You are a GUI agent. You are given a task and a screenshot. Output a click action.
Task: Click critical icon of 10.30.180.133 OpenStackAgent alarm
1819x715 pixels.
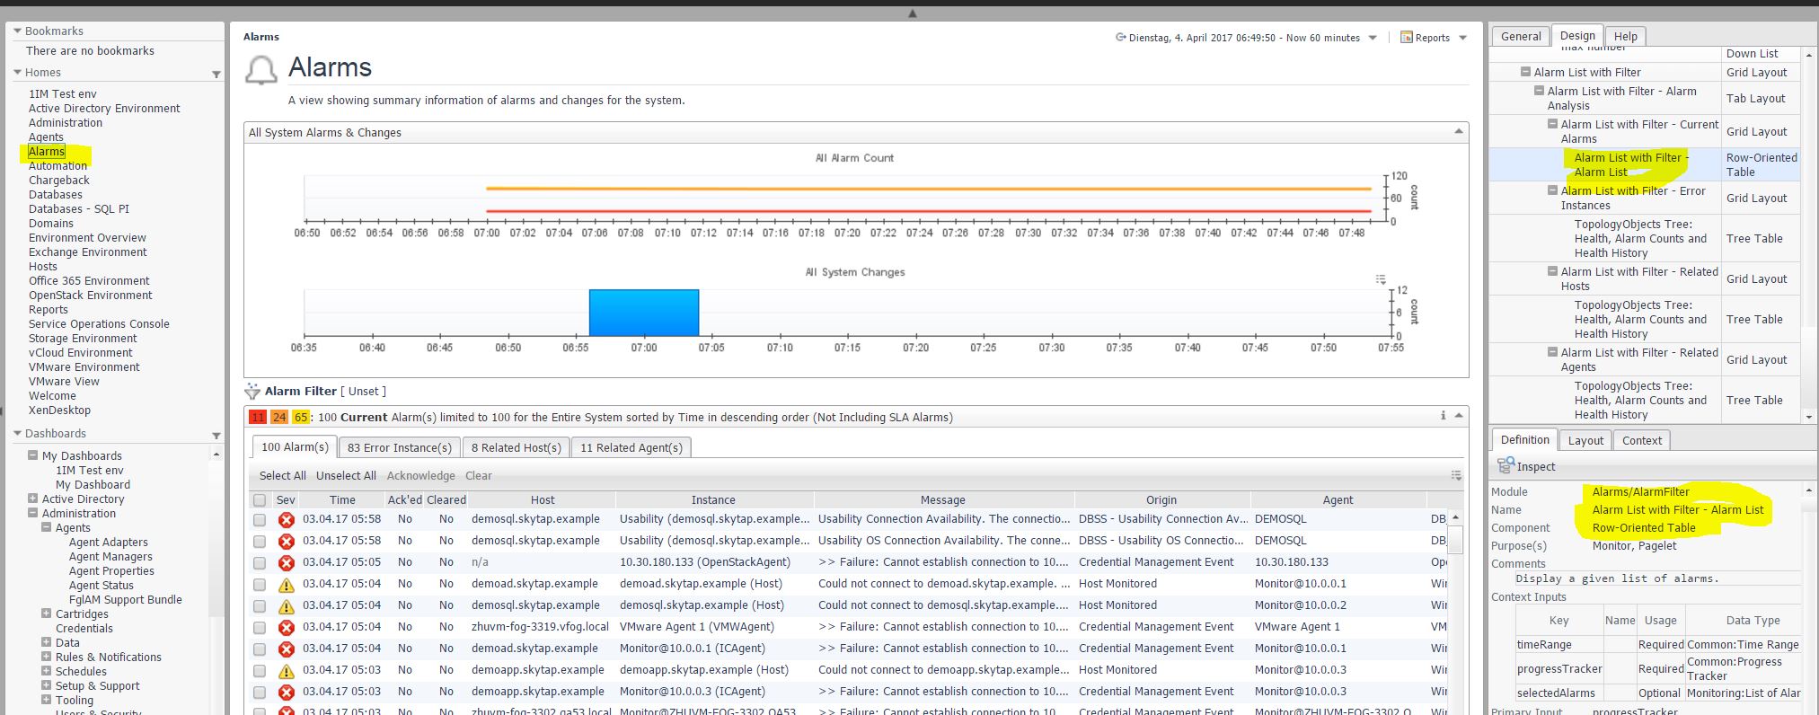286,562
